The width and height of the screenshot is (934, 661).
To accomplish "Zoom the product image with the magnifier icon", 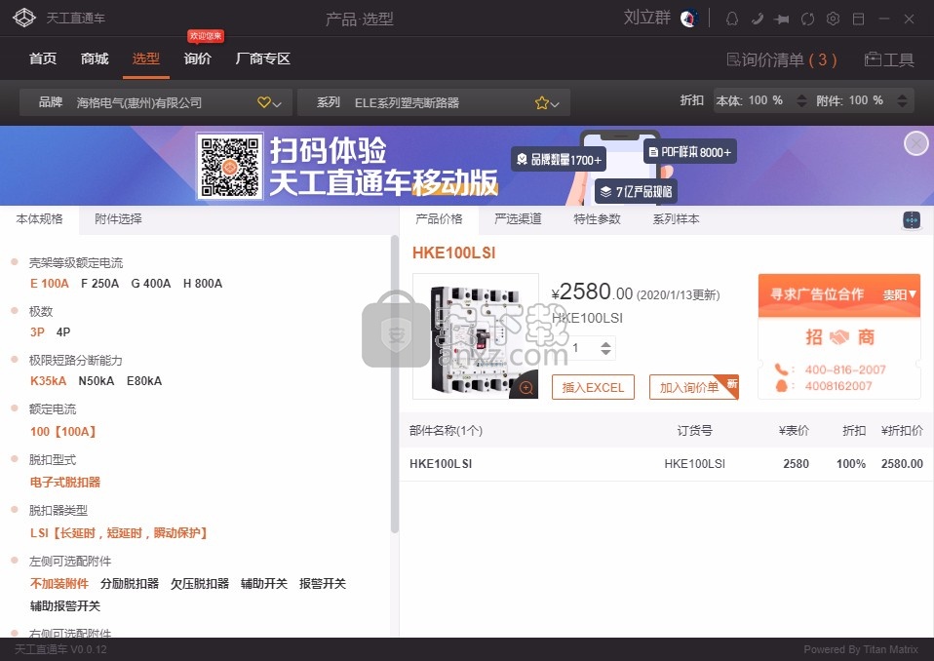I will coord(525,388).
